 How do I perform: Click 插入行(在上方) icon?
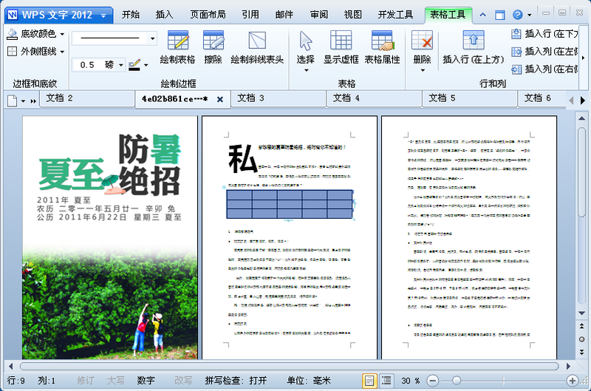[x=472, y=47]
